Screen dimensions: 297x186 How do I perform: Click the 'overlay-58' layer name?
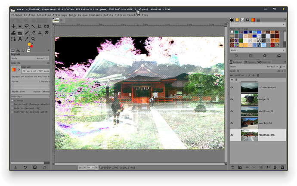coord(265,123)
